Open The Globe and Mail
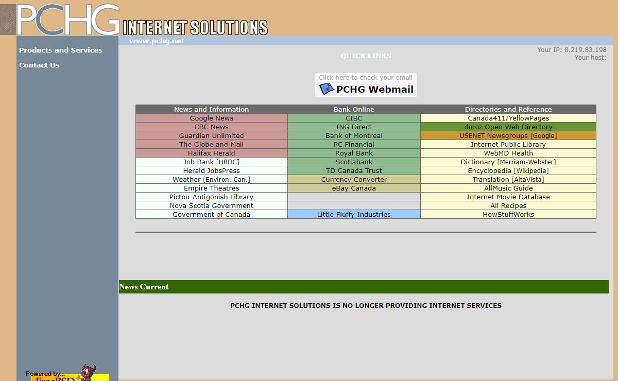Viewport: 618px width, 381px height. (212, 145)
